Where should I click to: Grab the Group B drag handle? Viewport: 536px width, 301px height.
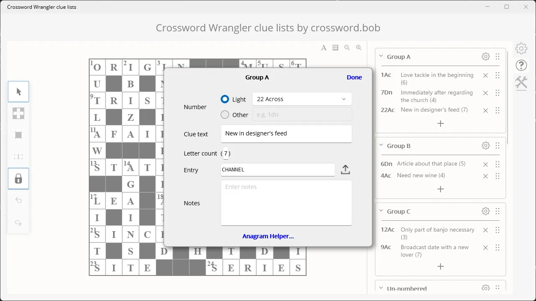coord(497,145)
